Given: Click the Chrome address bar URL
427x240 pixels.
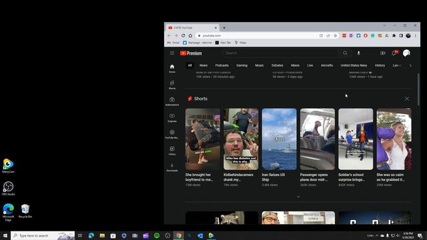Looking at the screenshot, I should pyautogui.click(x=211, y=35).
